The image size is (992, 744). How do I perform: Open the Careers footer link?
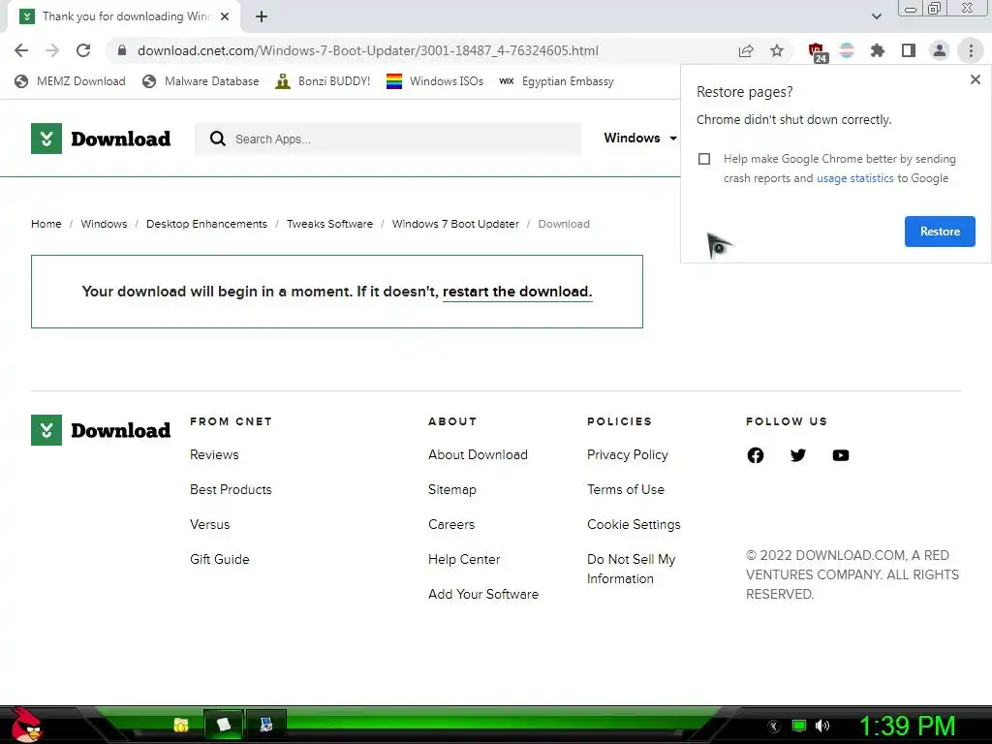click(x=451, y=524)
